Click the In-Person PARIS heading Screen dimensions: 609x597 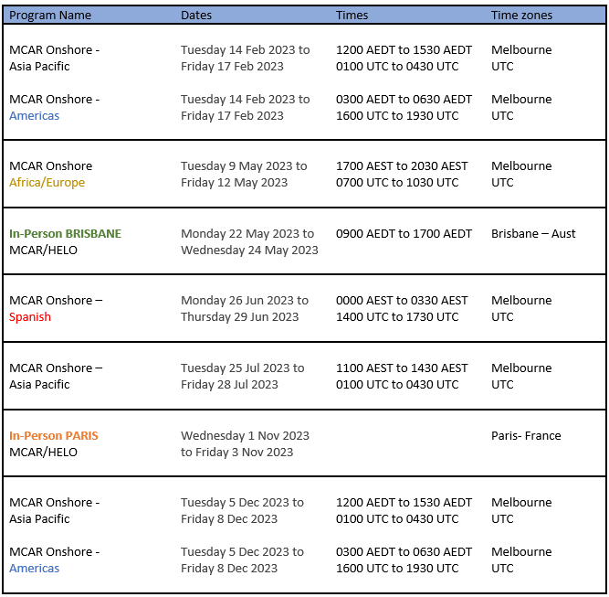coord(54,435)
